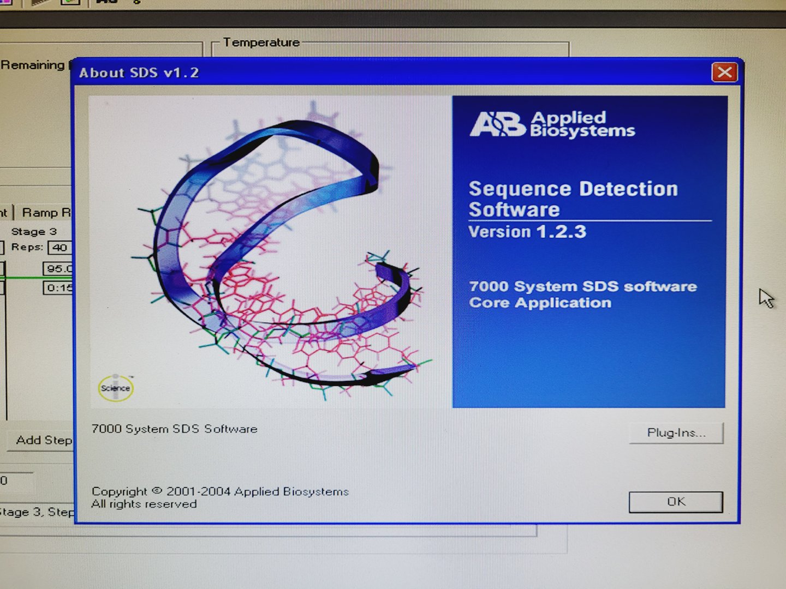The width and height of the screenshot is (786, 589).
Task: Click the 7000 System SDS Software label
Action: click(x=174, y=429)
